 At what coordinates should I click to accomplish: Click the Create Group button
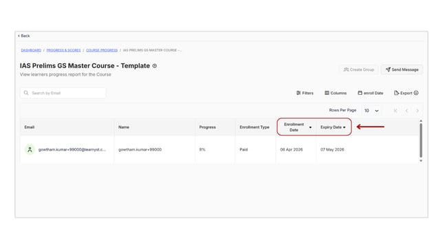[359, 69]
